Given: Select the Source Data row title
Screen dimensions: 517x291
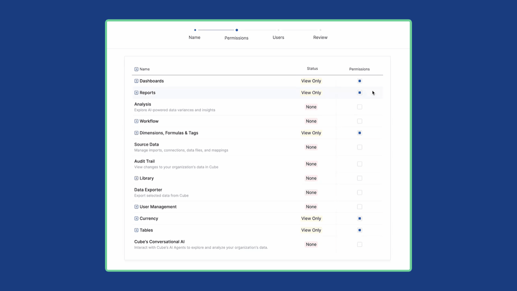Looking at the screenshot, I should (x=147, y=144).
